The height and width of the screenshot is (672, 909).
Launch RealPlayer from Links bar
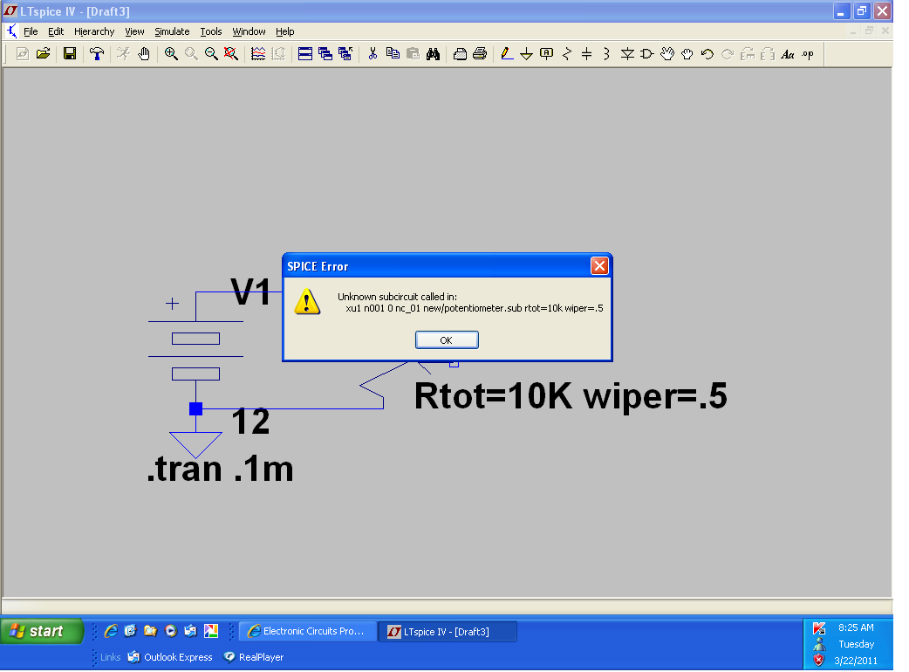254,657
